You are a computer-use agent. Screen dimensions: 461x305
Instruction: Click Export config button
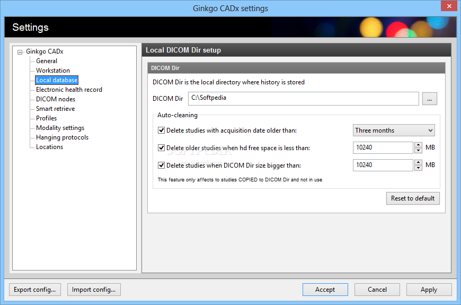[x=34, y=290]
